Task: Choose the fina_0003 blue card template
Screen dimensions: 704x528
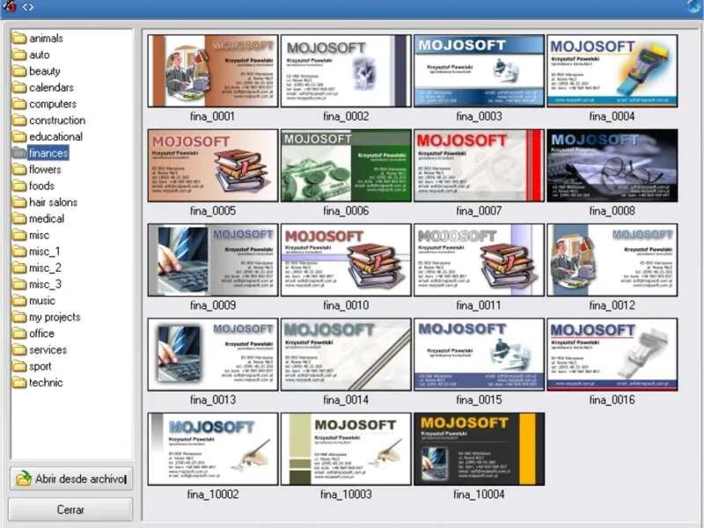Action: coord(479,71)
